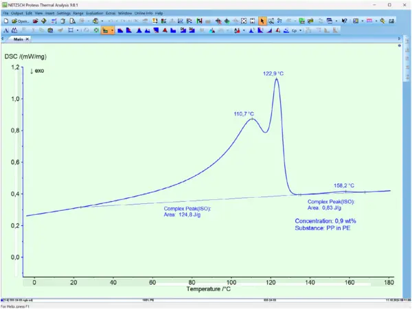412x309 pixels.
Task: Expand dropdown arrow beside orange axis tool
Action: click(x=112, y=30)
